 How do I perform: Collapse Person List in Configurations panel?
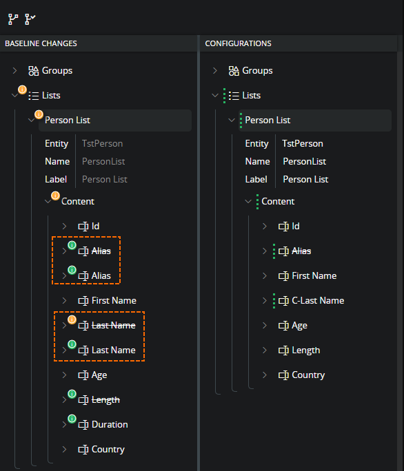click(x=232, y=120)
